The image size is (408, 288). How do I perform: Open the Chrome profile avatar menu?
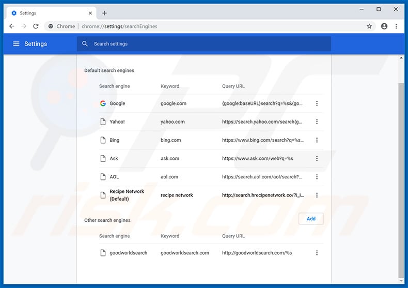click(x=384, y=26)
